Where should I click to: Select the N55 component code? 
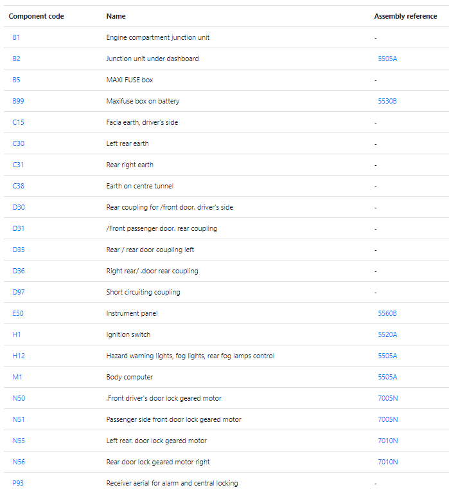(19, 441)
